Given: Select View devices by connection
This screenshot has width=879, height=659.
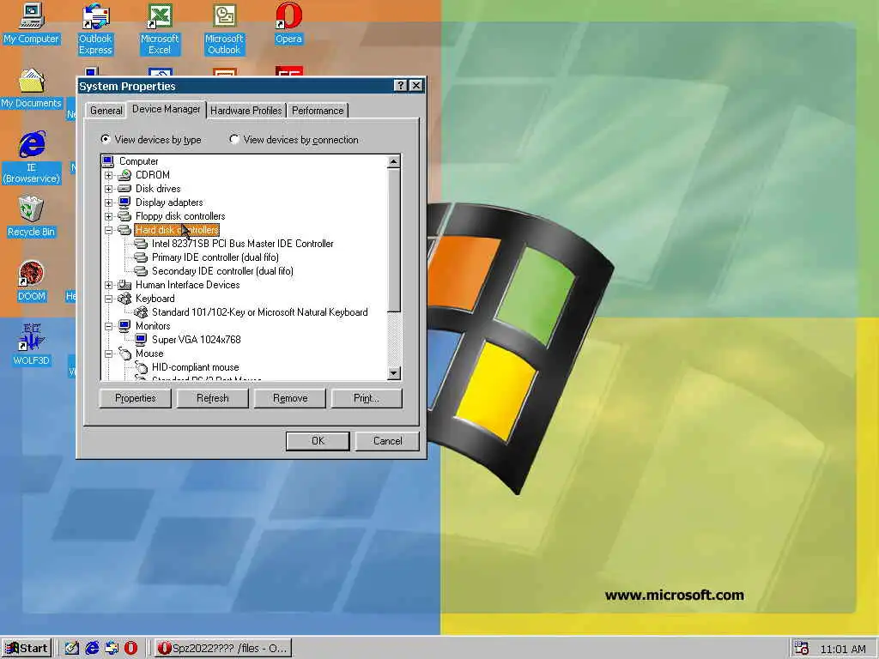Looking at the screenshot, I should click(x=294, y=140).
